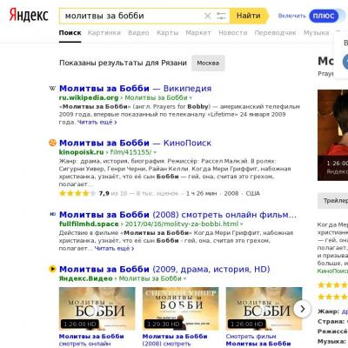Open the third carousel video thumbnail
This screenshot has width=348, height=348.
point(264,309)
